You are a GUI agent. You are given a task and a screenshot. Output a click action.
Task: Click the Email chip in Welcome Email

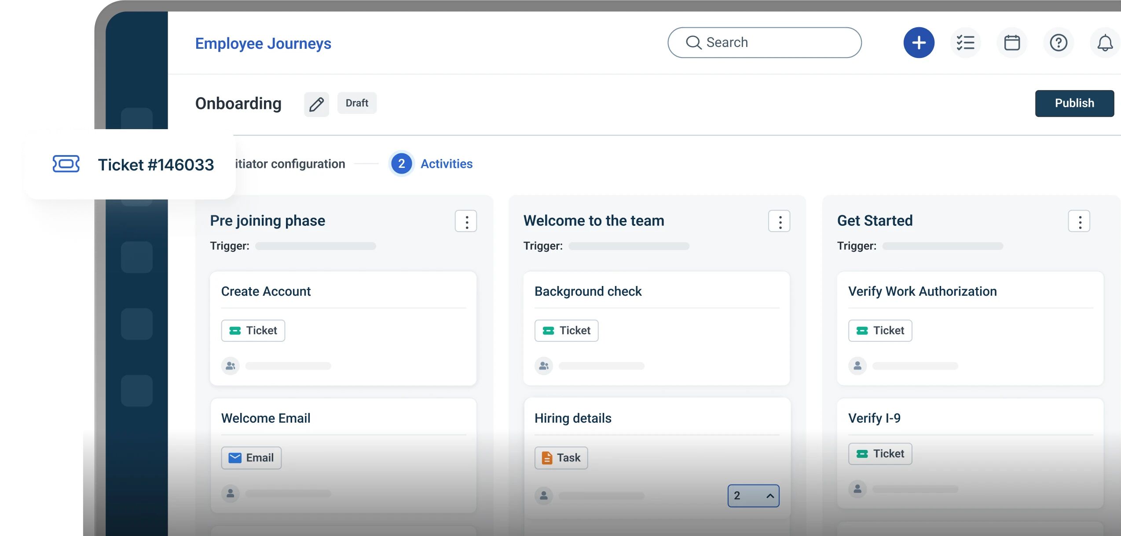point(251,458)
